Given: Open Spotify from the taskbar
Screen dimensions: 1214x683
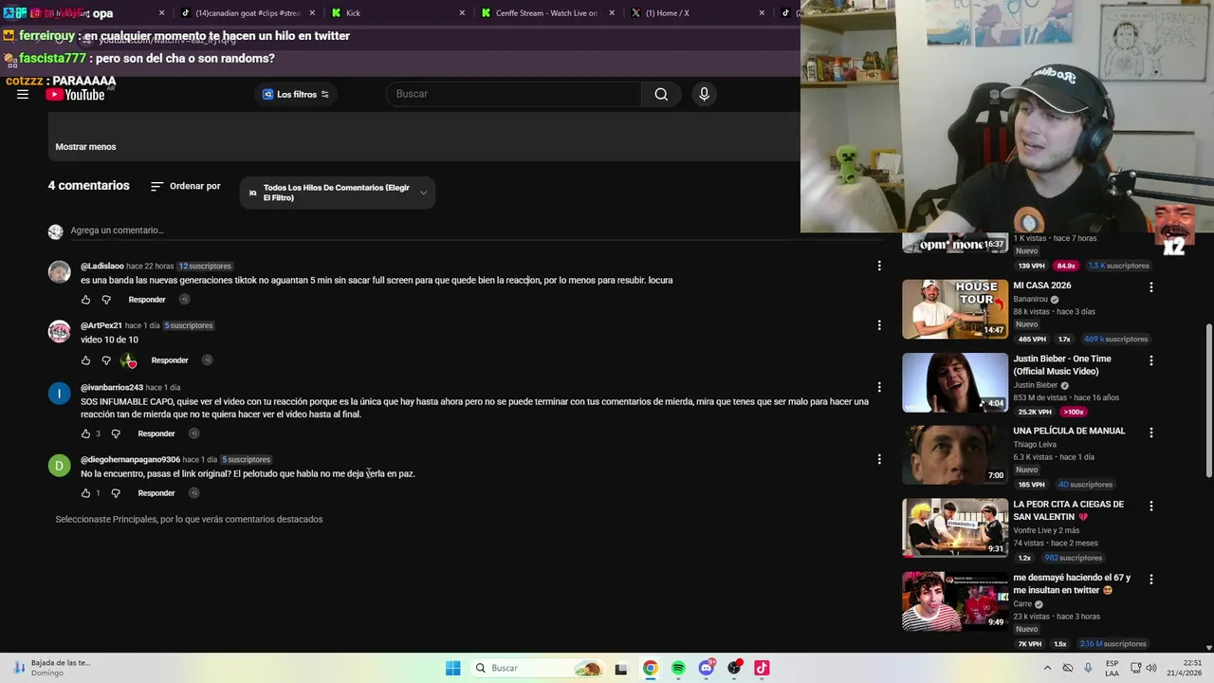Looking at the screenshot, I should coord(678,668).
